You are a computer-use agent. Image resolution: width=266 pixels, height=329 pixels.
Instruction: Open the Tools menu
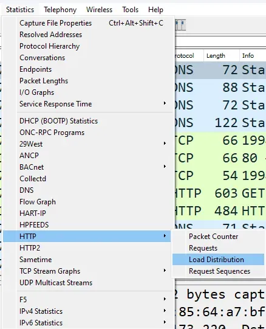(x=130, y=10)
